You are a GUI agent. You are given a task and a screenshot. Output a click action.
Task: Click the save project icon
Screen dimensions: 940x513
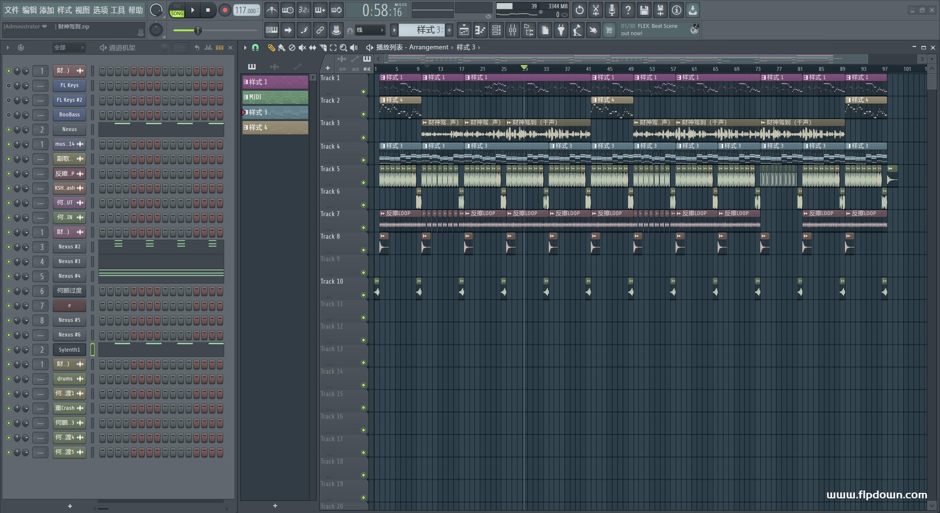(x=644, y=10)
